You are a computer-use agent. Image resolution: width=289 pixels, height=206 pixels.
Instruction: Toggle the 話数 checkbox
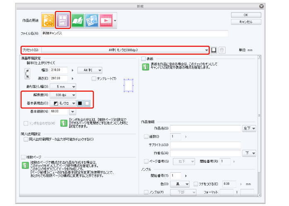[146, 137]
